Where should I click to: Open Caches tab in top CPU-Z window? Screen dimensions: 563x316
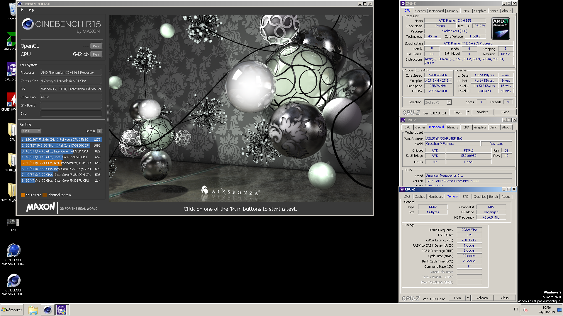(x=420, y=11)
